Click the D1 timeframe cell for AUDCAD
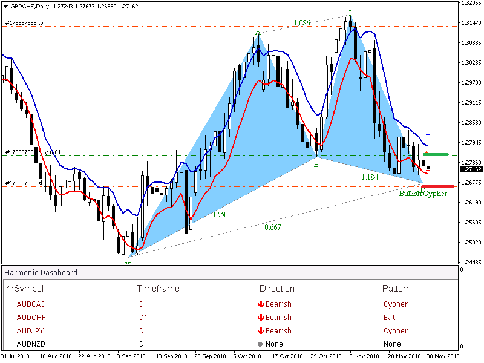Viewport: 484px width, 363px height. (143, 304)
